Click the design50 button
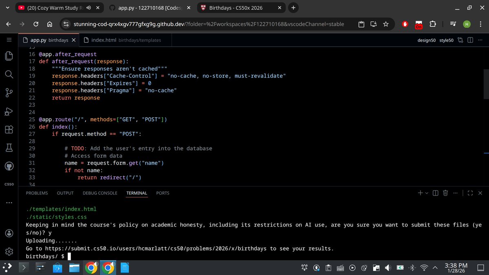The height and width of the screenshot is (275, 489). tap(427, 40)
